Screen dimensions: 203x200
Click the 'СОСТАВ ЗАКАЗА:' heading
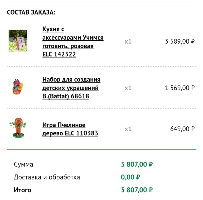[x=31, y=12]
